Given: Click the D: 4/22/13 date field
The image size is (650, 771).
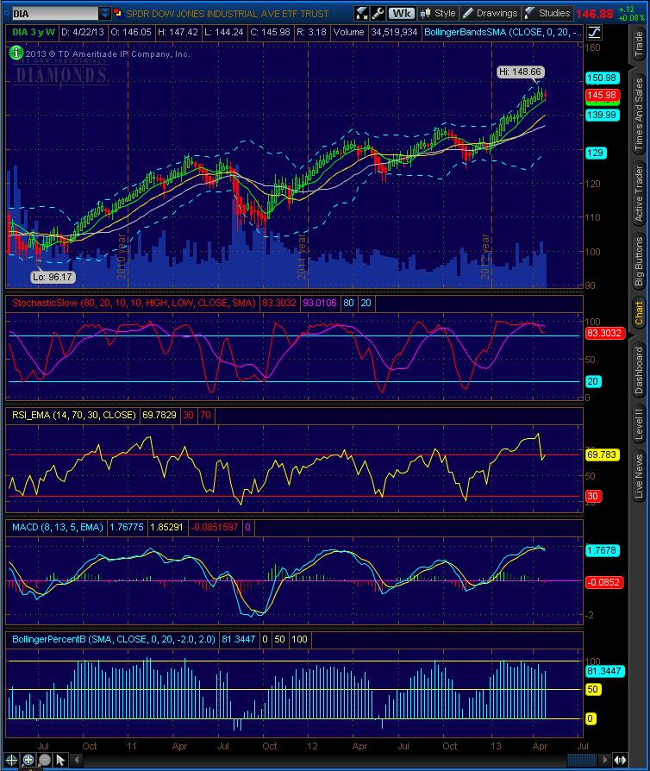Looking at the screenshot, I should pos(83,33).
